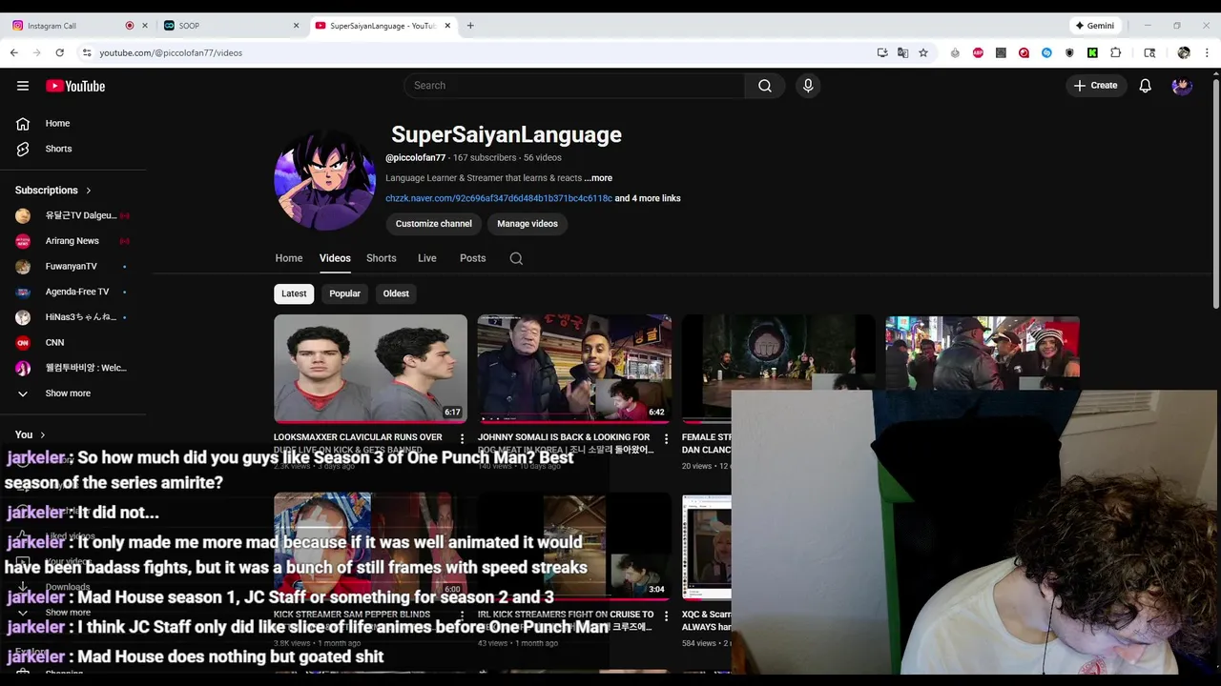Open the Create dropdown

point(1095,86)
